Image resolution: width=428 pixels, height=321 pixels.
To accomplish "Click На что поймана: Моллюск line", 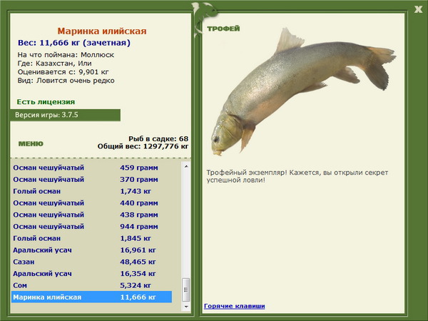I will pyautogui.click(x=66, y=55).
